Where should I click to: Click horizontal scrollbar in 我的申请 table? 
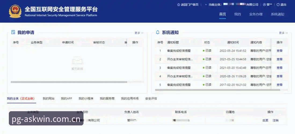click(x=69, y=82)
